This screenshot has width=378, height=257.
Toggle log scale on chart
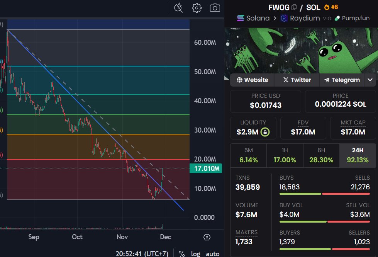(x=195, y=254)
